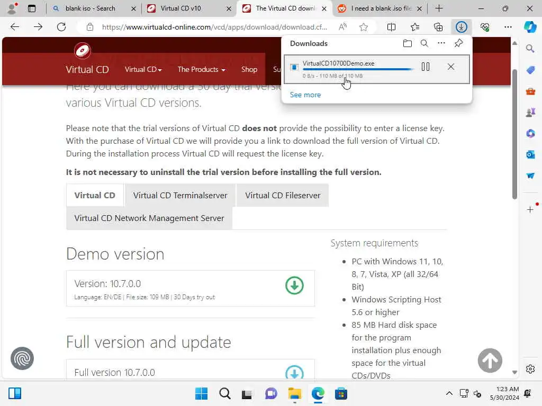Add this page to favorites star
542x406 pixels.
pyautogui.click(x=363, y=27)
